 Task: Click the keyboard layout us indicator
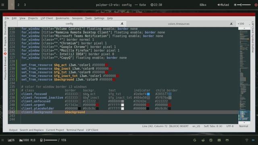[203, 5]
